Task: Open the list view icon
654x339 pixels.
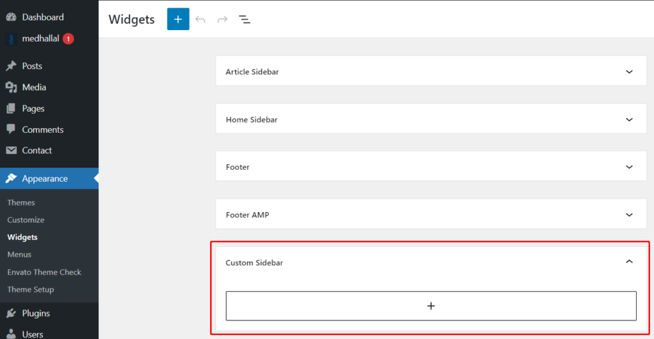Action: (x=245, y=19)
